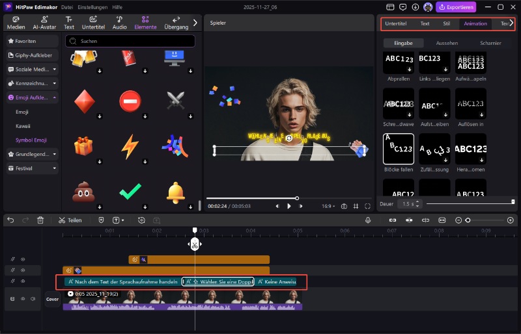Toggle visibility of the subtitle track
Viewport: 521px width, 334px height.
point(23,281)
